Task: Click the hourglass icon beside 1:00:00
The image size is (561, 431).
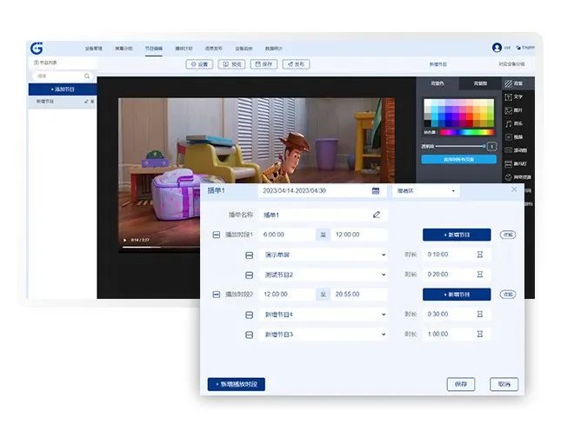Action: 480,335
